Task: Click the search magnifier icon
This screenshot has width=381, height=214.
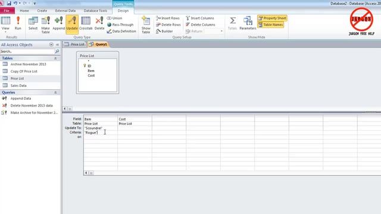Action: coord(57,52)
